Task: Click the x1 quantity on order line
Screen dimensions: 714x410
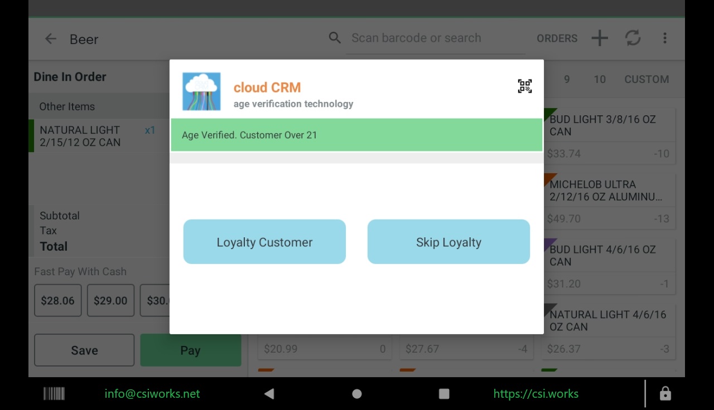Action: coord(150,130)
